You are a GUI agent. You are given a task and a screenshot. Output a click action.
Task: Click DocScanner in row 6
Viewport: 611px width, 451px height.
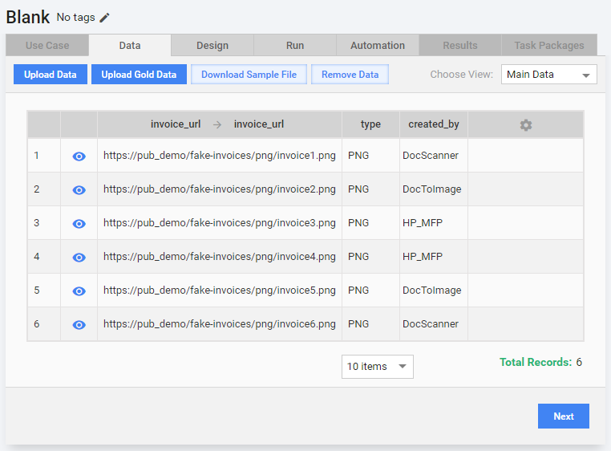[431, 324]
